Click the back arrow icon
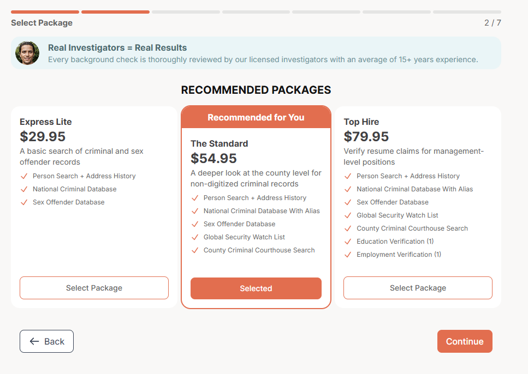Screen dimensions: 528x374 pyautogui.click(x=34, y=341)
